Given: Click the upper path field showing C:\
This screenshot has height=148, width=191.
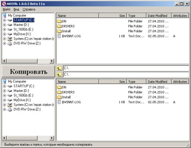Looking at the screenshot, I should (x=126, y=68).
